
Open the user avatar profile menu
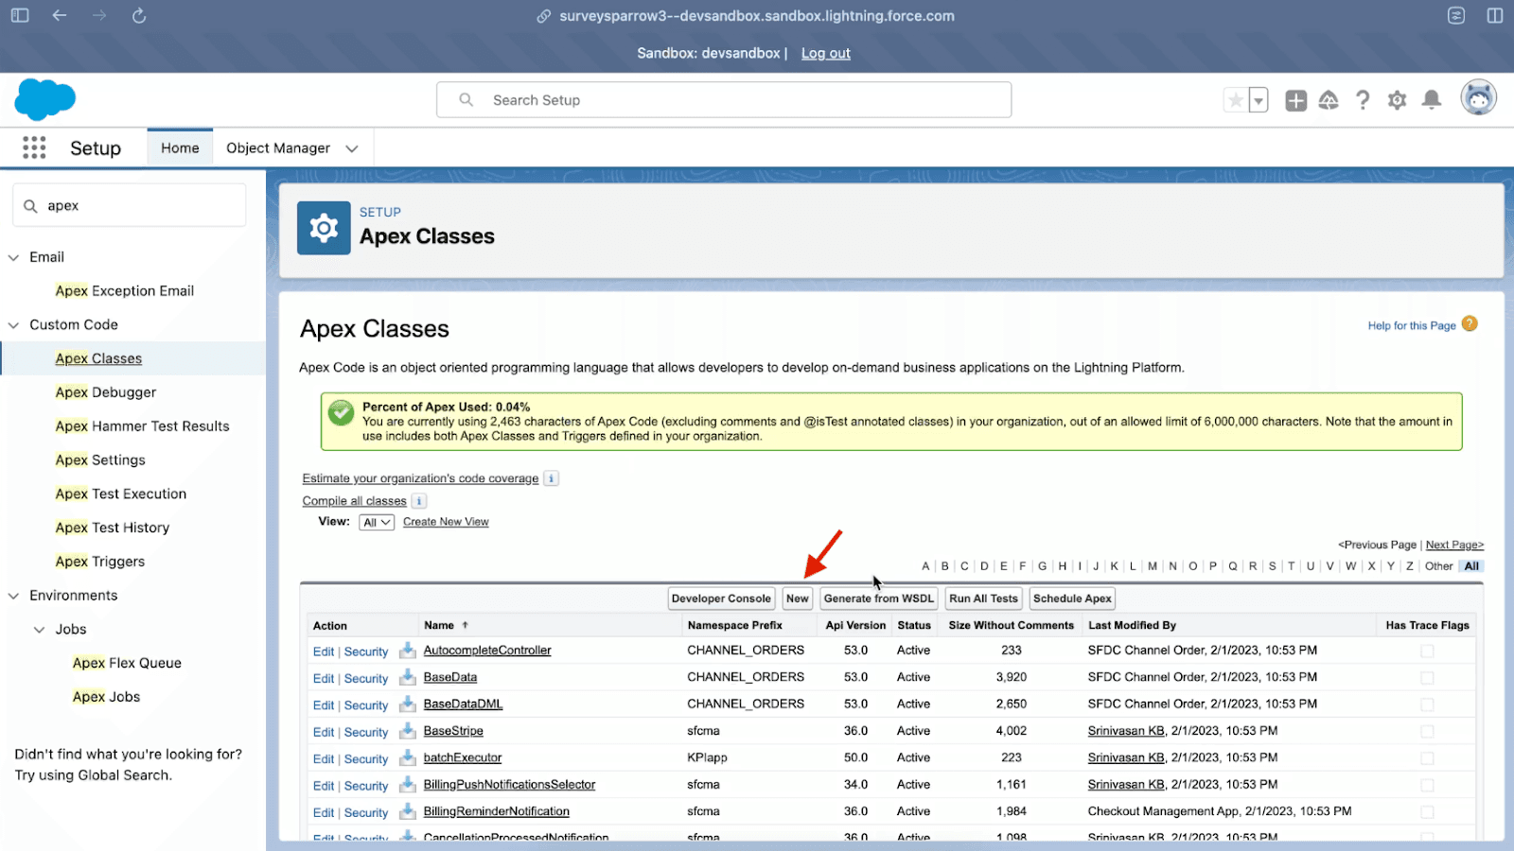click(x=1478, y=98)
